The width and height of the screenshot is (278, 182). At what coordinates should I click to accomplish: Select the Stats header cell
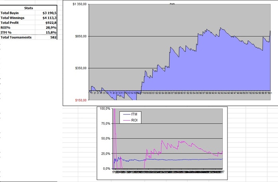28,8
